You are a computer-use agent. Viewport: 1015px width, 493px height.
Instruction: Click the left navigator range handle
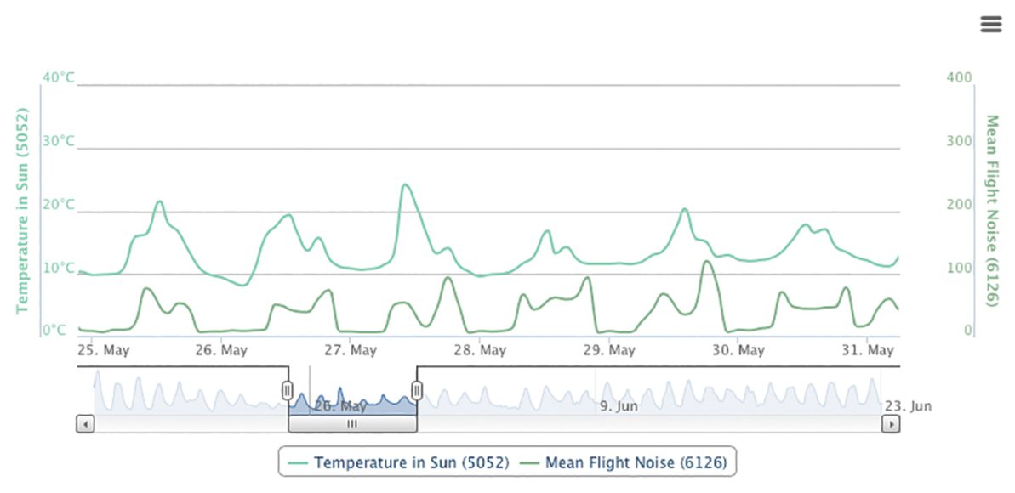[288, 390]
